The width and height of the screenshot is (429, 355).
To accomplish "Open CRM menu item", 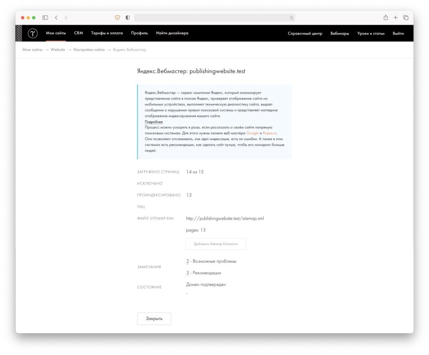I will (78, 33).
